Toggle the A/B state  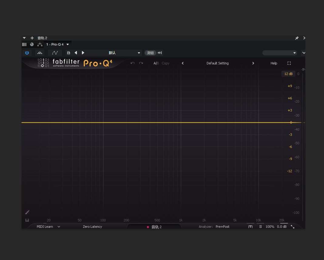pyautogui.click(x=156, y=63)
